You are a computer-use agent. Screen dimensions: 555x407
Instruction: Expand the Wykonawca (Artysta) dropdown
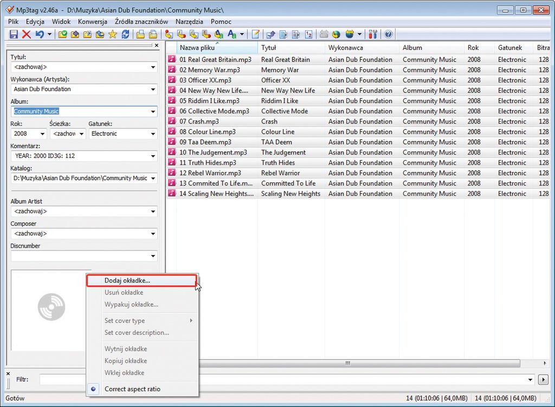click(x=153, y=90)
